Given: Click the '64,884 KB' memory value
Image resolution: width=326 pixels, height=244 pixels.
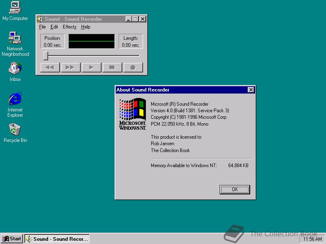Looking at the screenshot, I should coord(238,166).
